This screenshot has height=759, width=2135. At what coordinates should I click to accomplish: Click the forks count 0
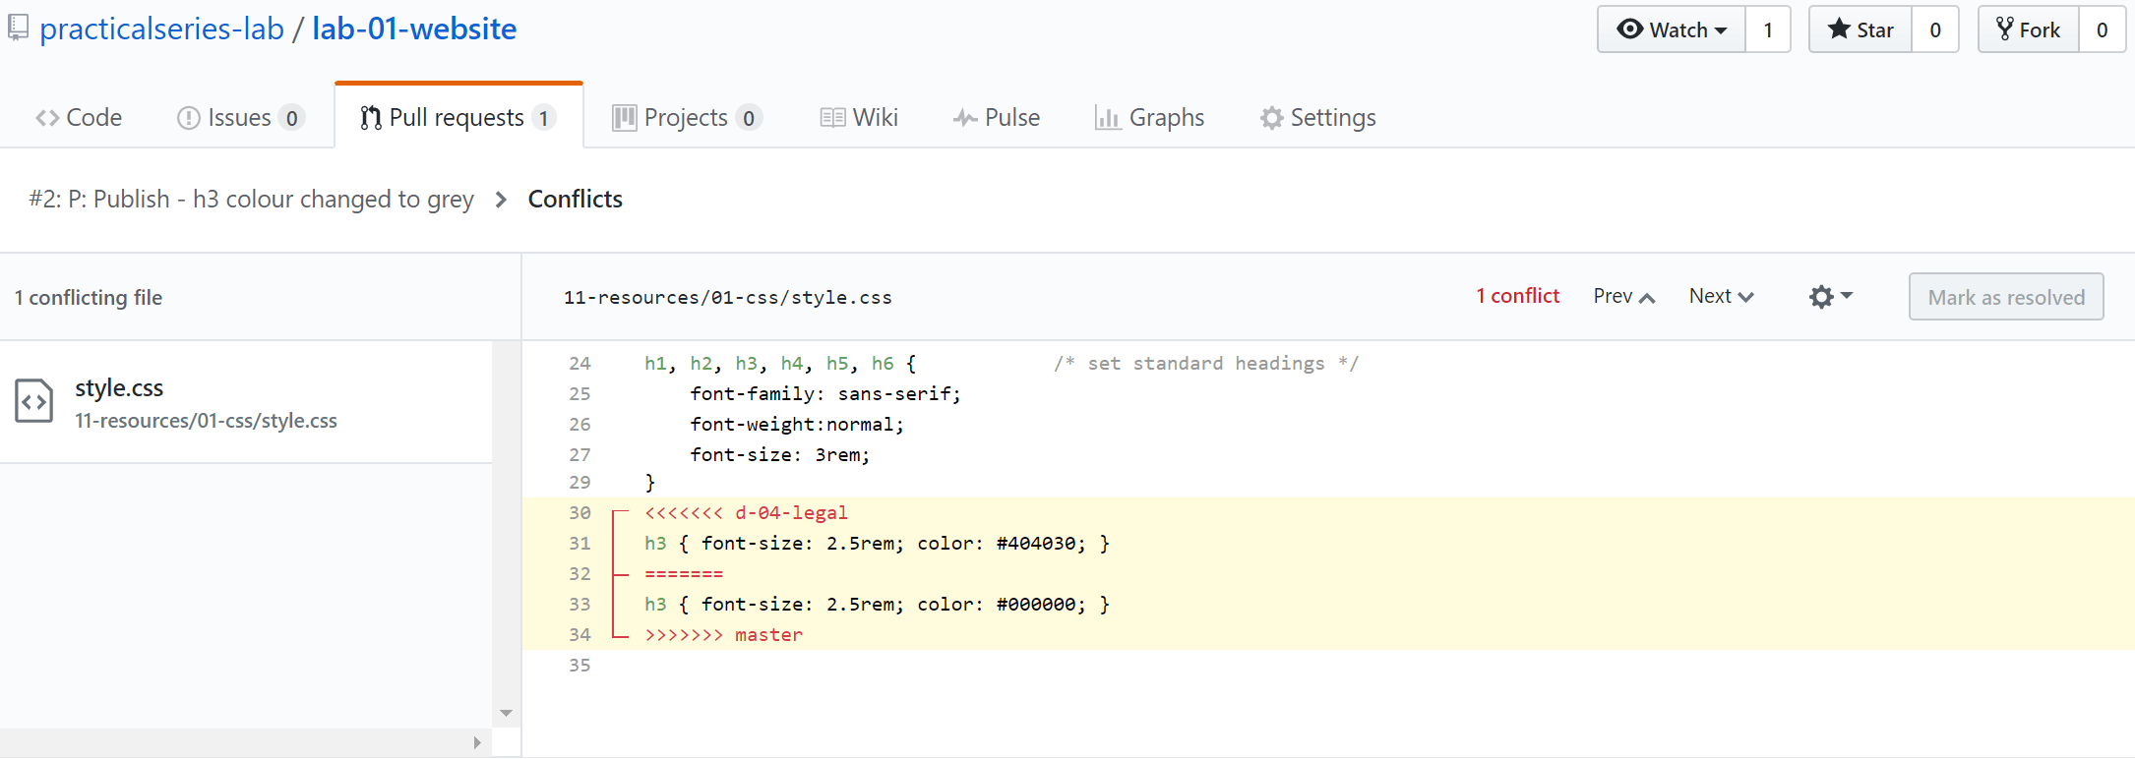coord(2102,29)
